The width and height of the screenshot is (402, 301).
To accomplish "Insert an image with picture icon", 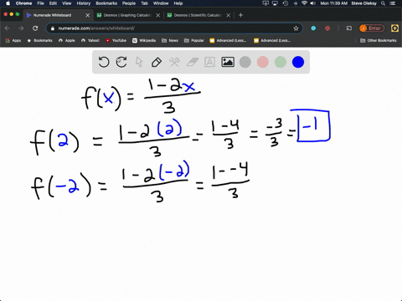I will (228, 62).
